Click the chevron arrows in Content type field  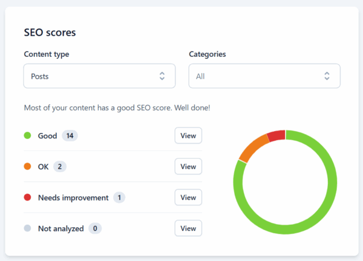[162, 76]
